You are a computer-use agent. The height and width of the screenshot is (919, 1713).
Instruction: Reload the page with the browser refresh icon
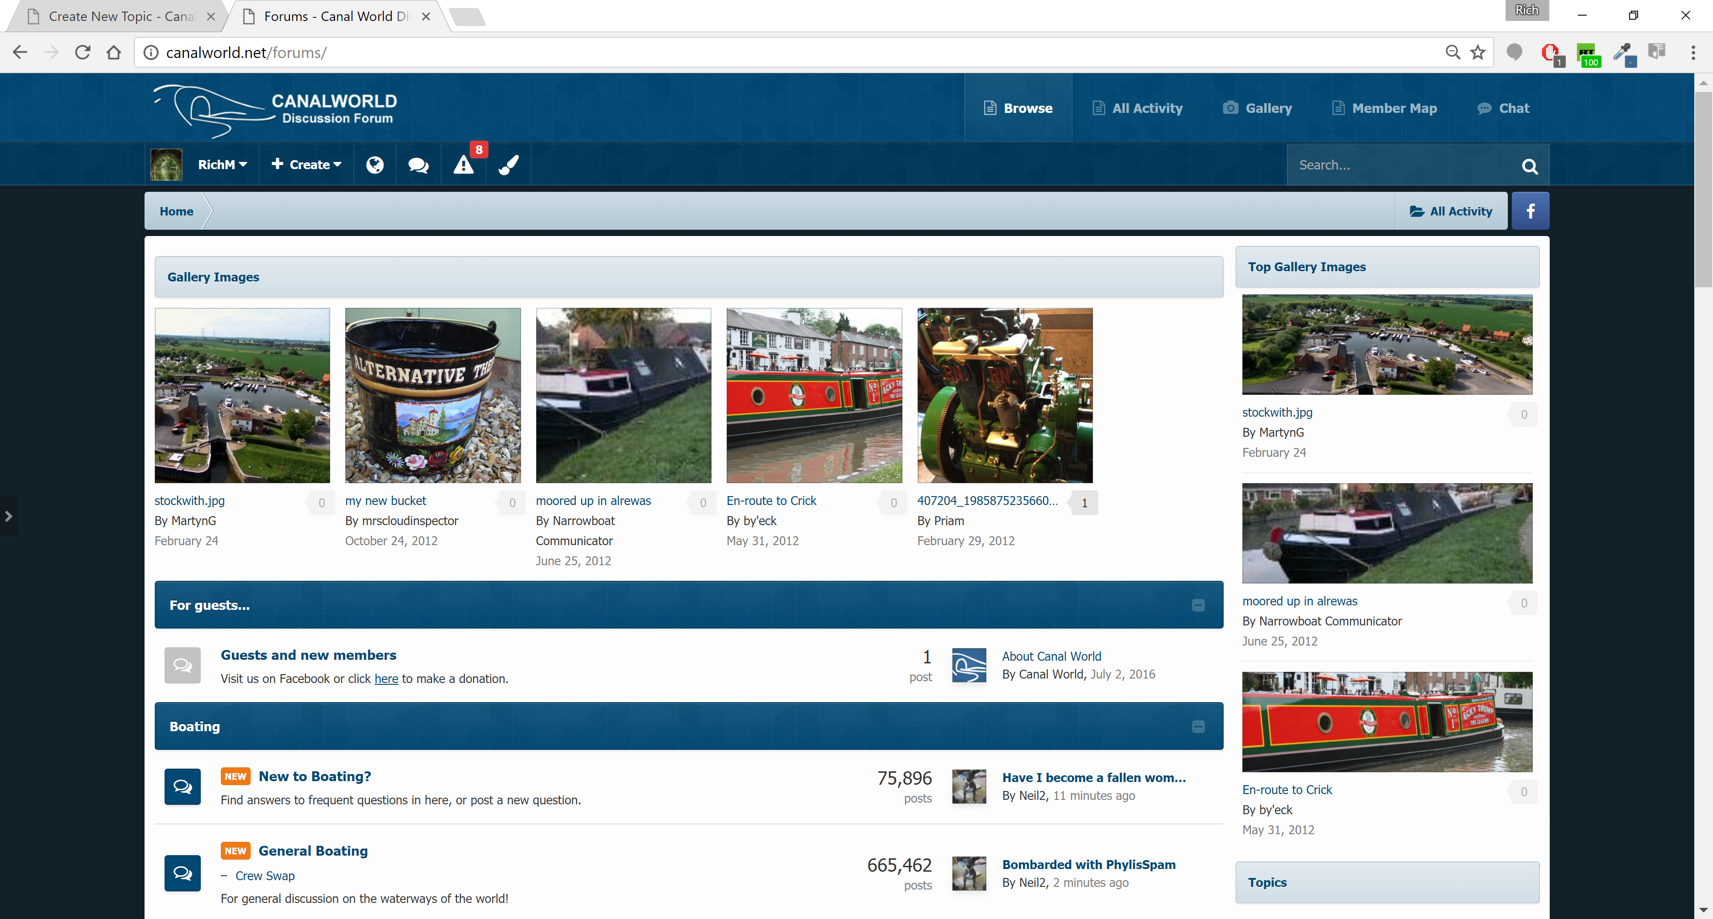[83, 52]
